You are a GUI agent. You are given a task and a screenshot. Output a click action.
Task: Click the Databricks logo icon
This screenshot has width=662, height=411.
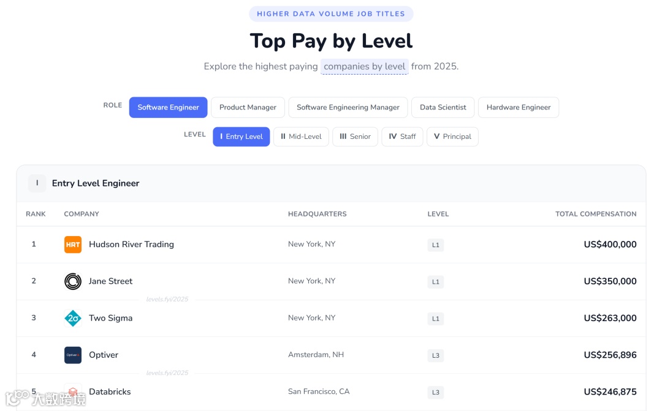(72, 391)
